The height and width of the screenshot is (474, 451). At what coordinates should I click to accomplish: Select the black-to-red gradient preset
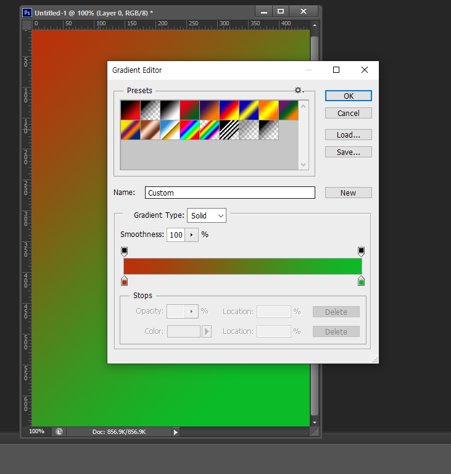[x=130, y=110]
